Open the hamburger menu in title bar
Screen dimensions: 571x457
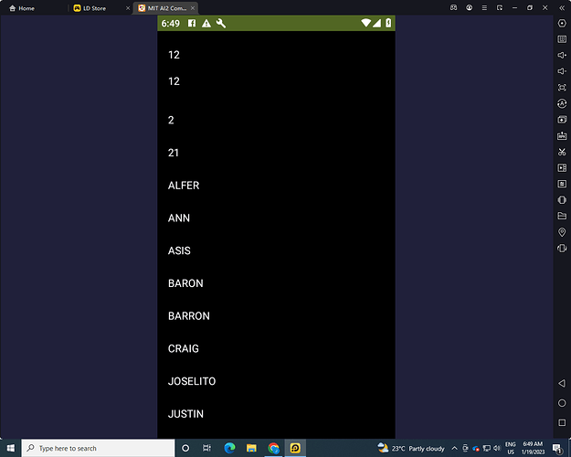coord(484,7)
